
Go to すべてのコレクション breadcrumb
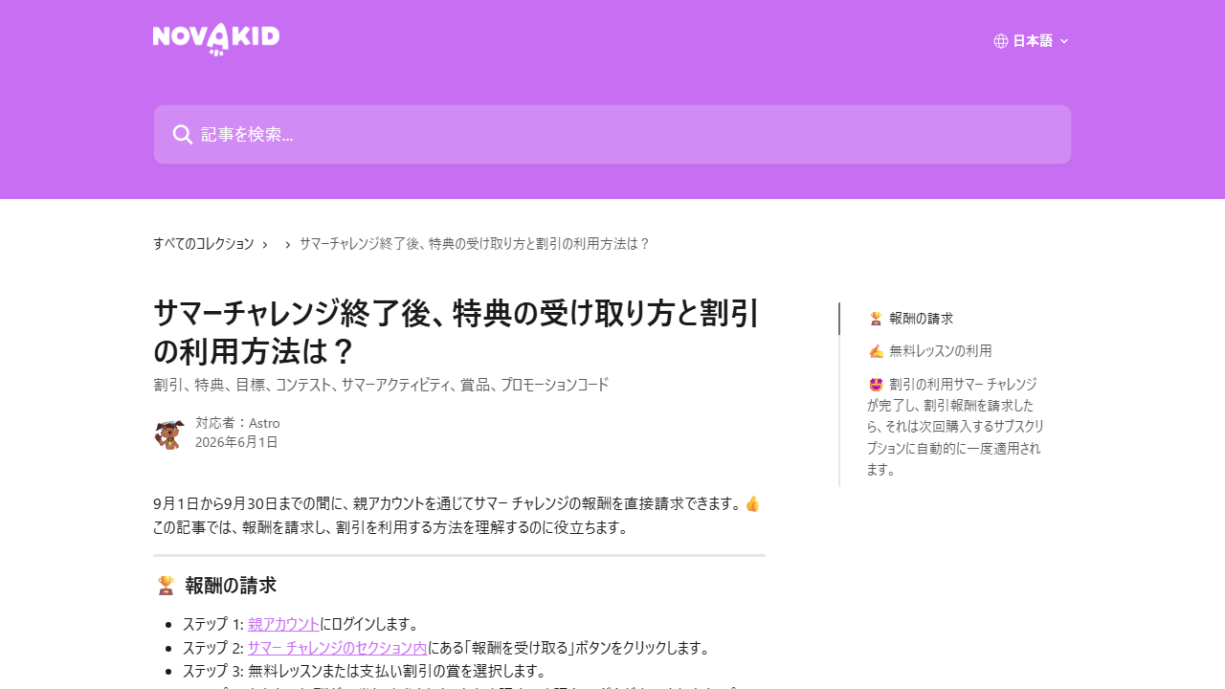(203, 244)
